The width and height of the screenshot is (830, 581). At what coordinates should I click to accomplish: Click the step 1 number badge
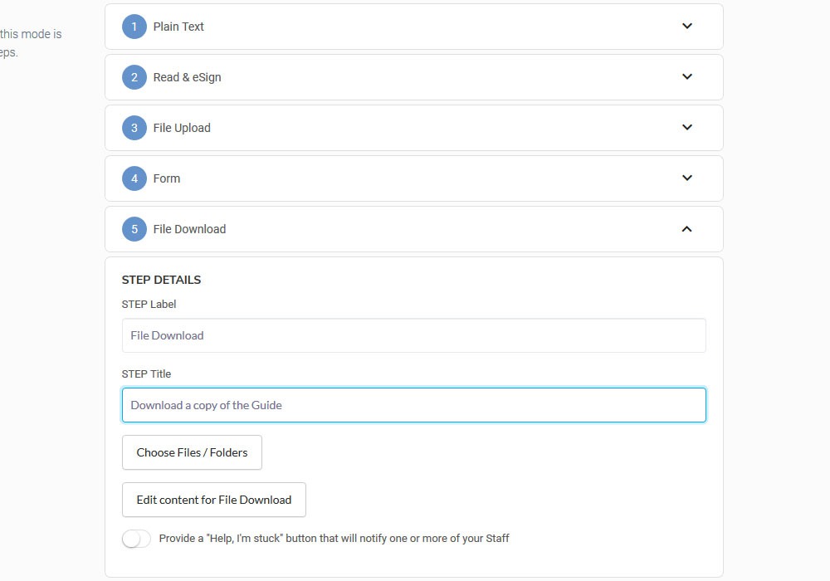[134, 27]
